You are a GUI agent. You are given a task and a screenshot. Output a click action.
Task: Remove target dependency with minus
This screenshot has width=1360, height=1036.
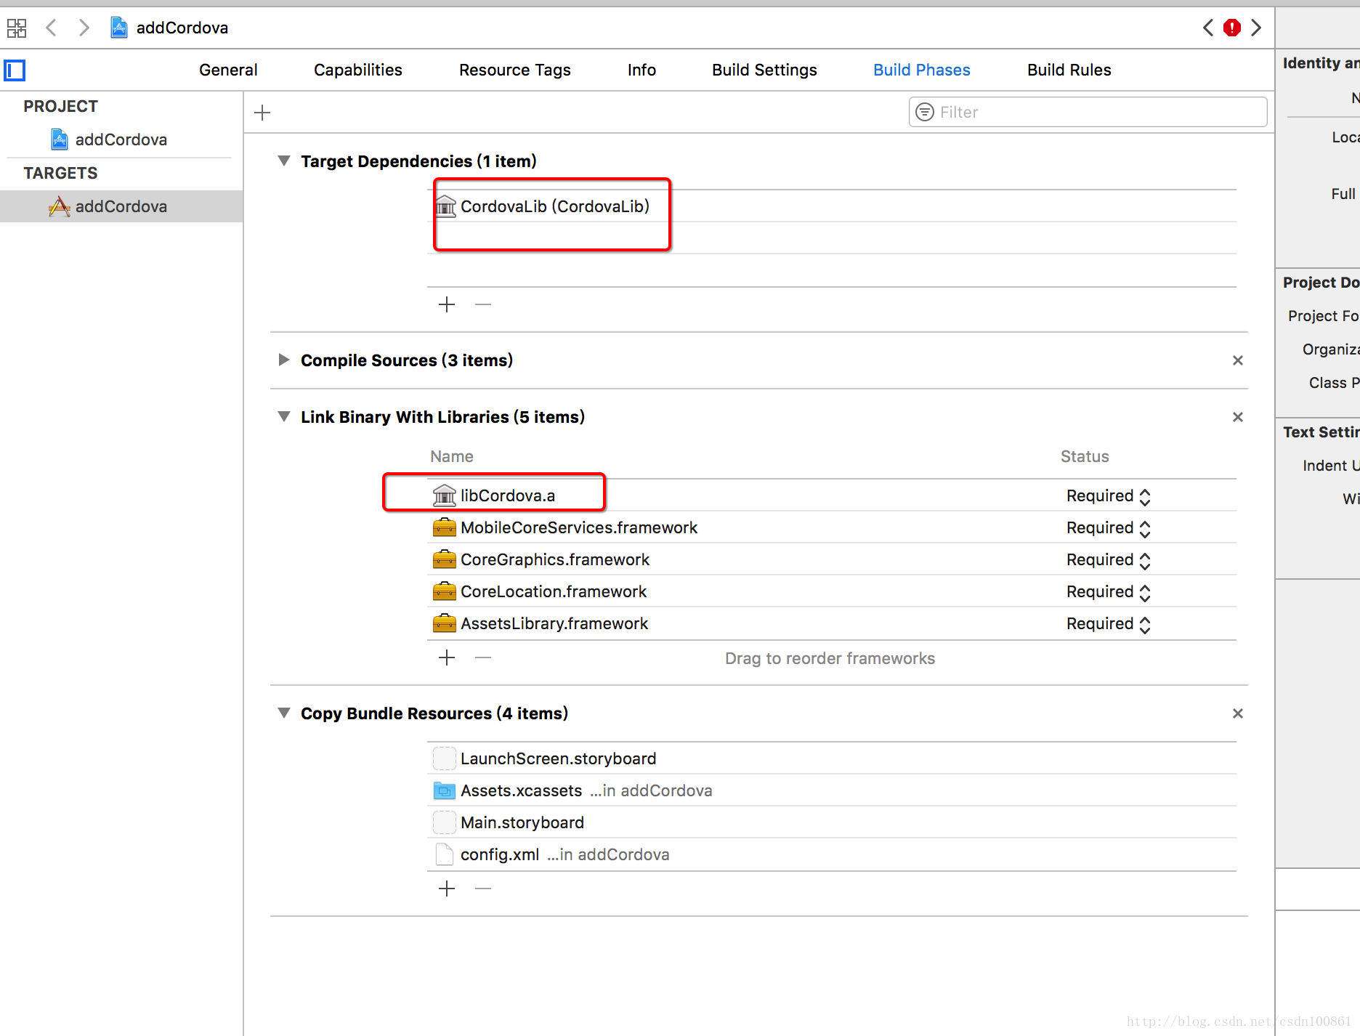pyautogui.click(x=483, y=304)
